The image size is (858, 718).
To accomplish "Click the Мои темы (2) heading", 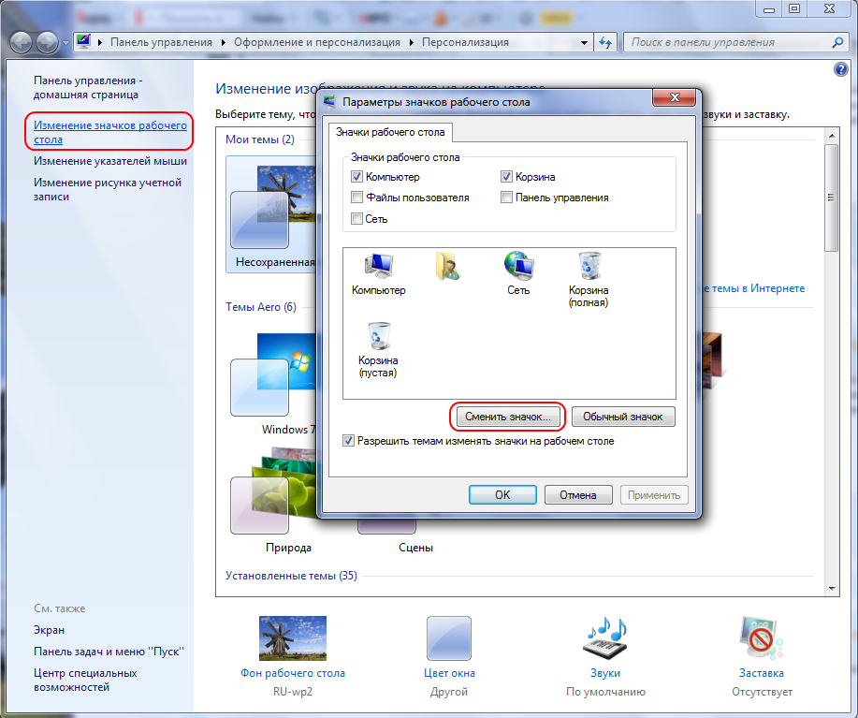I will coord(260,139).
